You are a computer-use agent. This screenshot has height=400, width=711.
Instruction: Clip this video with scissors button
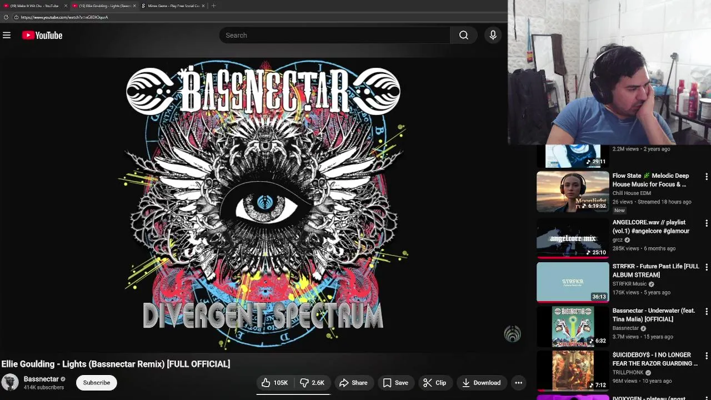[x=434, y=383]
